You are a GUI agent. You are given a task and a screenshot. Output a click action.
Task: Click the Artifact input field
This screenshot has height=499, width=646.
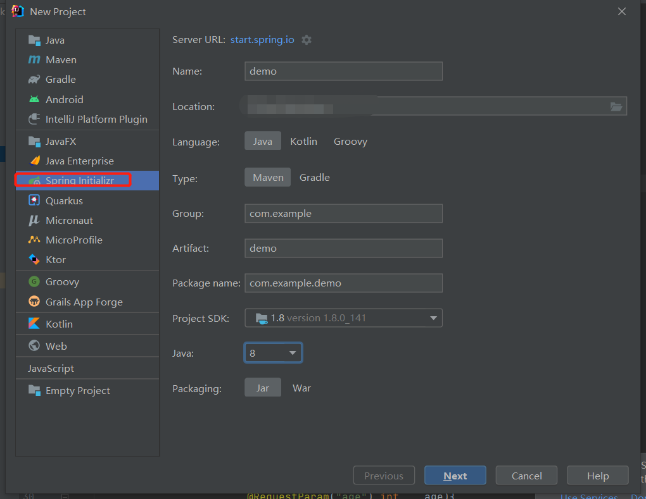point(344,248)
